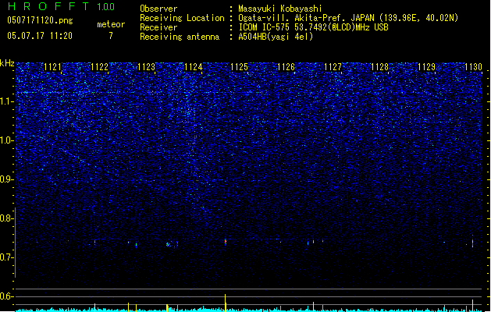Click time marker 1124

pyautogui.click(x=194, y=67)
